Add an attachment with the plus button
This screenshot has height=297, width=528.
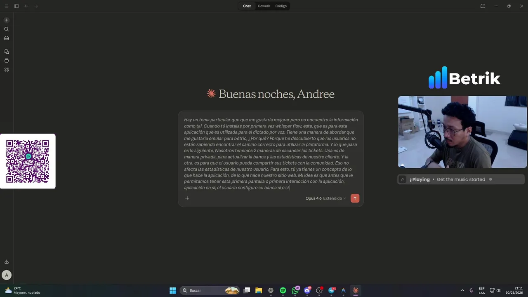click(x=187, y=198)
